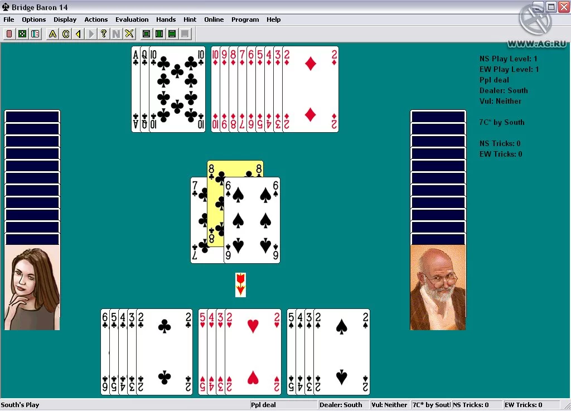571x411 pixels.
Task: Click the Bridge Baron title bar spade icon
Action: coord(6,7)
